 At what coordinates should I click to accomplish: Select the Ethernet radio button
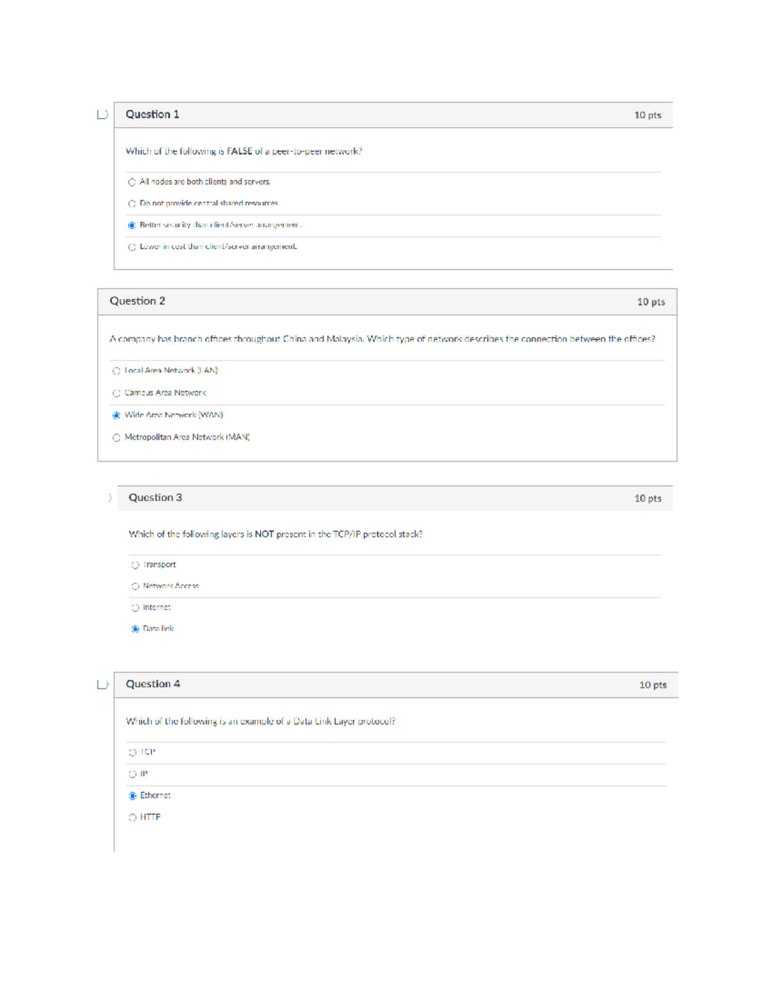[x=133, y=796]
